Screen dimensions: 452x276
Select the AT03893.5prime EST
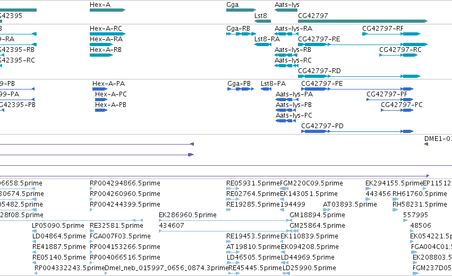326,210
